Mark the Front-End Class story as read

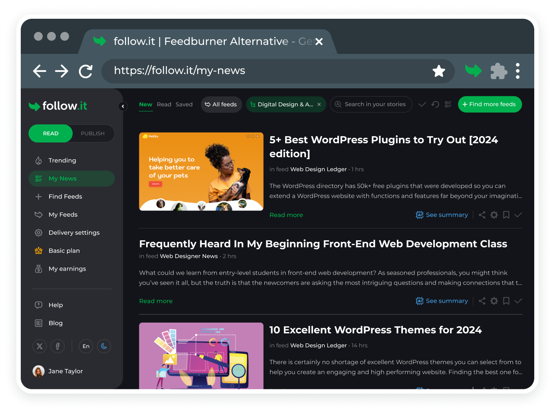coord(518,301)
